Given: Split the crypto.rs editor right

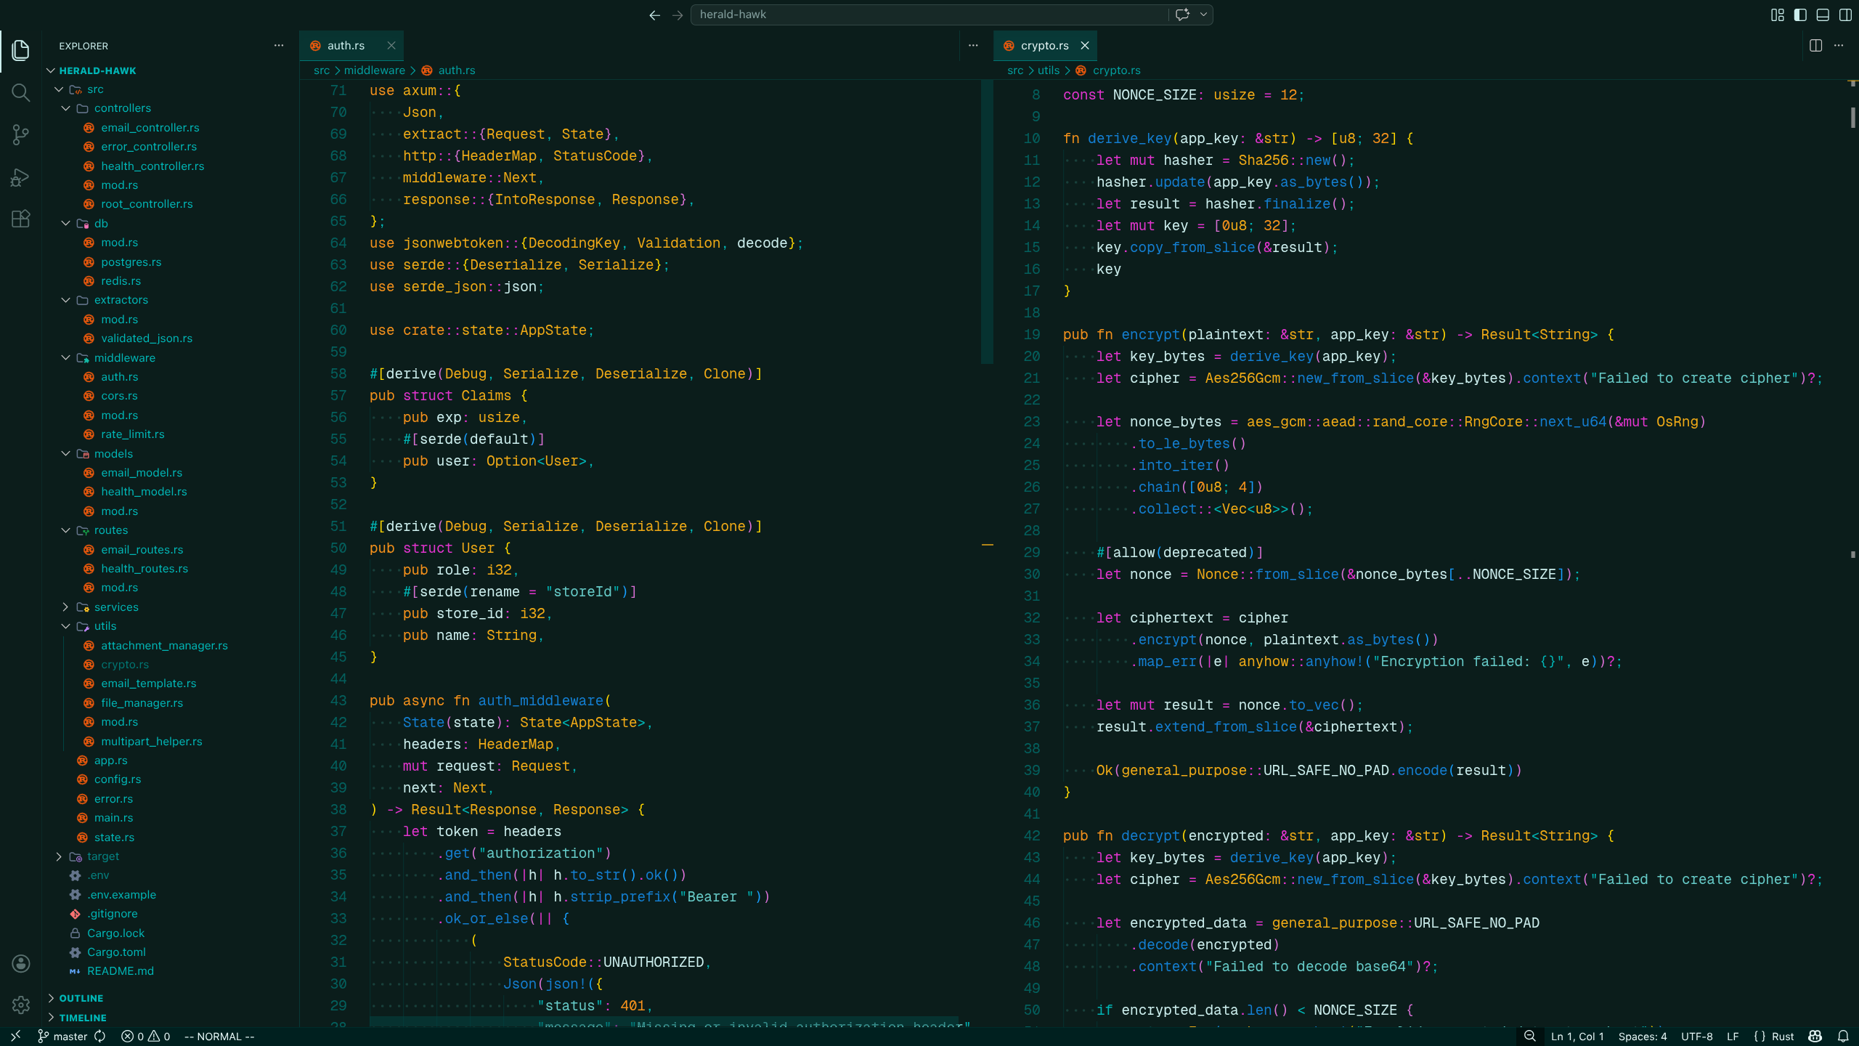Looking at the screenshot, I should pos(1816,46).
